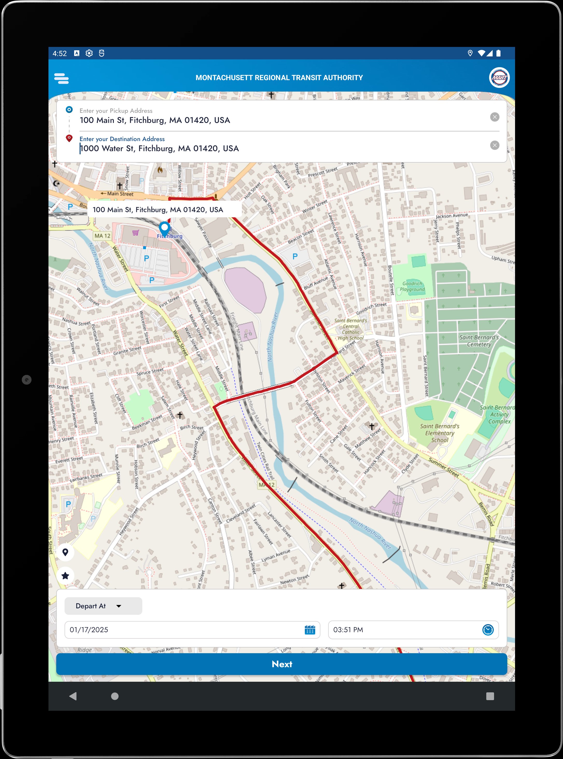The height and width of the screenshot is (759, 563).
Task: Expand the Depart At dropdown
Action: click(x=103, y=606)
